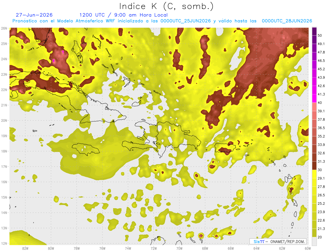
Task: Click the "43.9" colorbar value
Action: (x=321, y=77)
